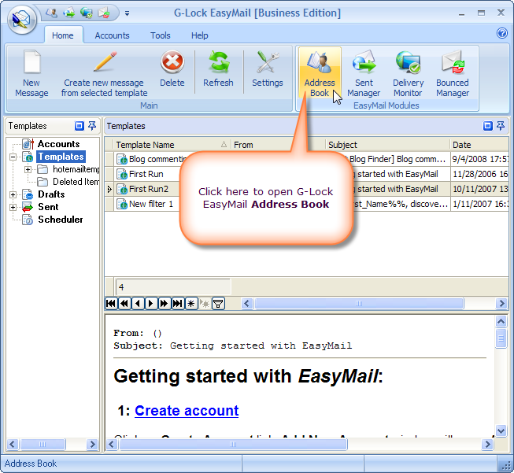
Task: Pin the left Templates panel
Action: 92,126
